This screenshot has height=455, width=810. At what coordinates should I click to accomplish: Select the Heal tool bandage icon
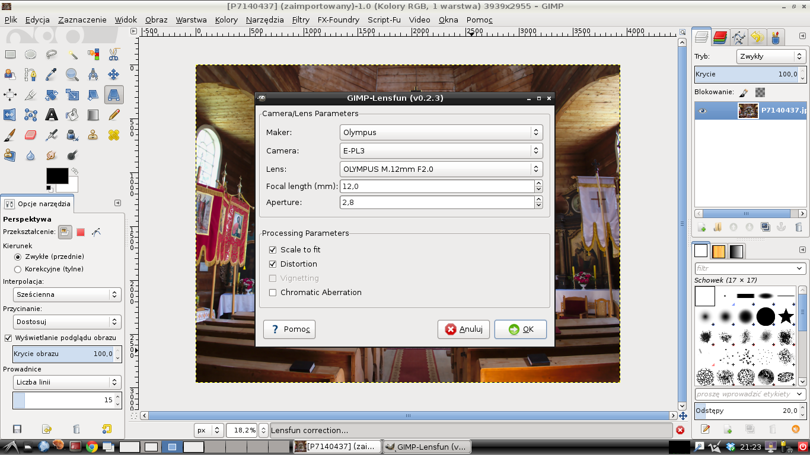(113, 135)
